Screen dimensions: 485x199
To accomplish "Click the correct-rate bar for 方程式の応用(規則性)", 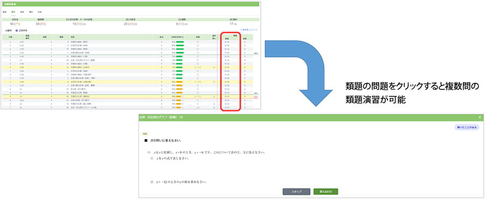I will pos(179,96).
